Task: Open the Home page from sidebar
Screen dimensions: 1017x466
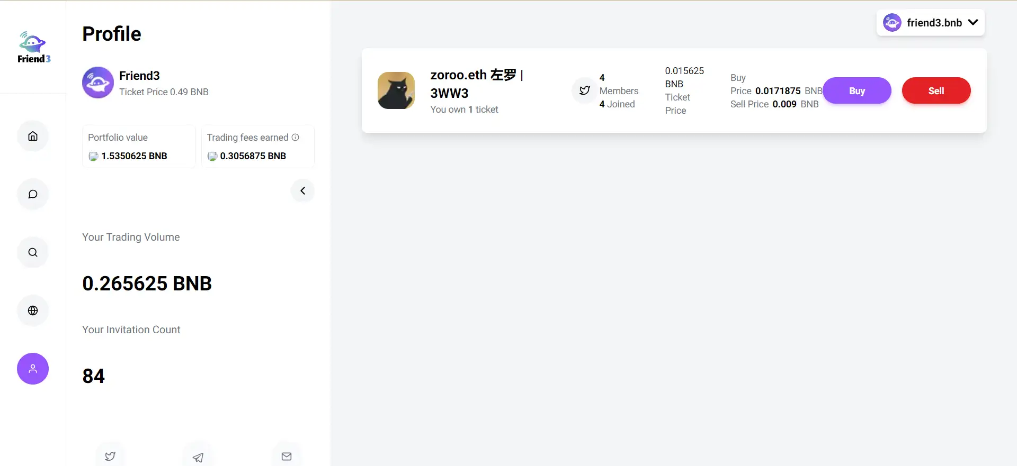Action: click(x=33, y=136)
